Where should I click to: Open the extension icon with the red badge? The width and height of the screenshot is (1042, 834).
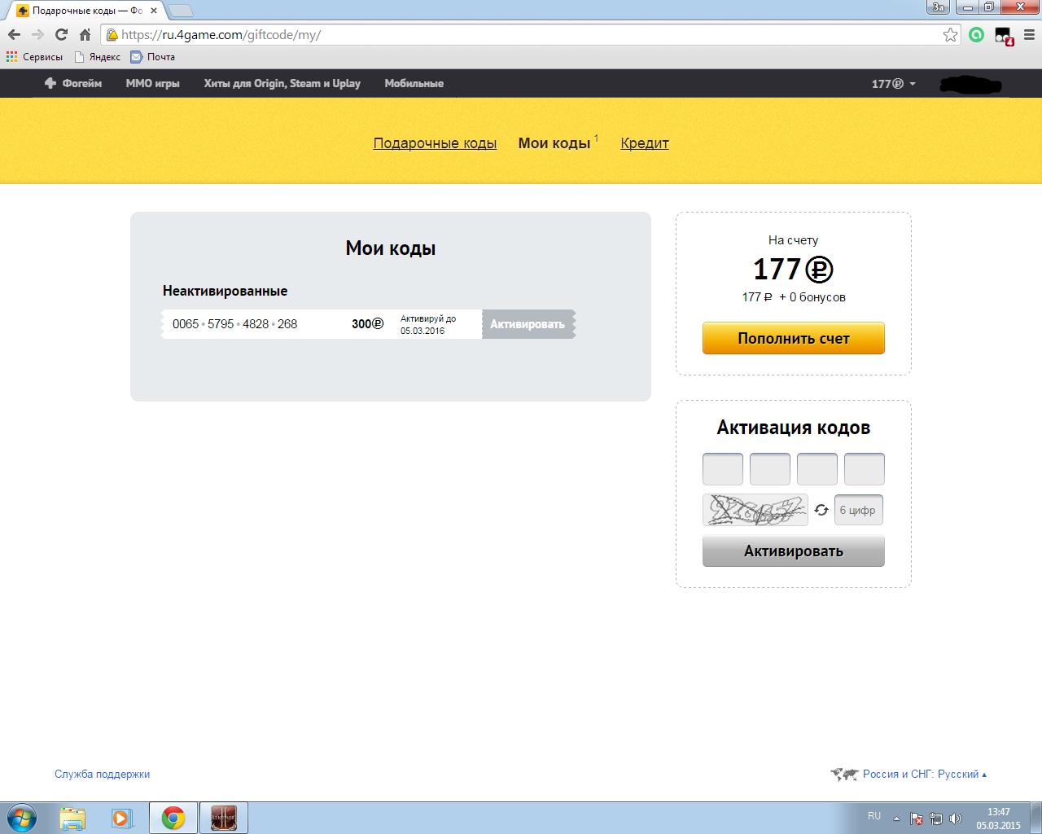[1004, 36]
